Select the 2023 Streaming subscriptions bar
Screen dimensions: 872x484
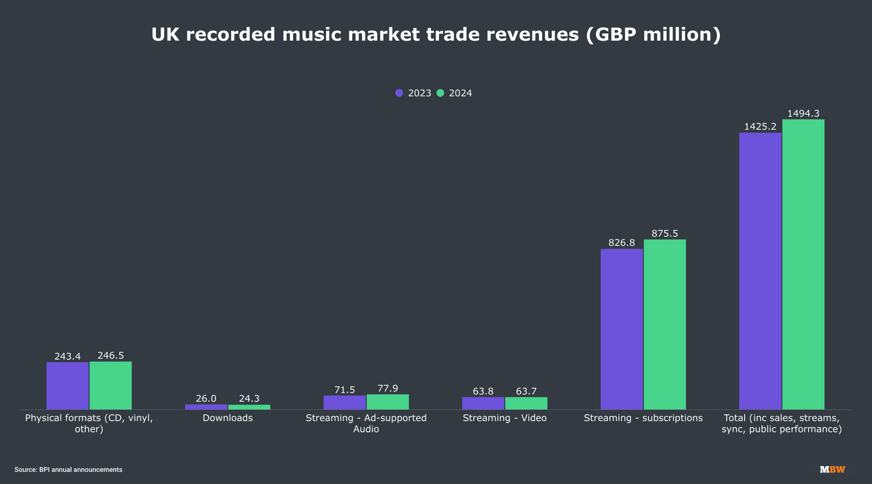(622, 329)
